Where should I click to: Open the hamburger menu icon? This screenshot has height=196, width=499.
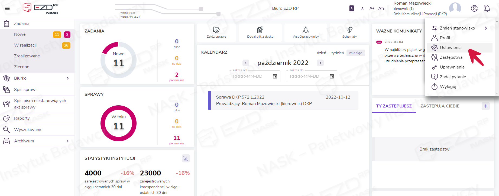click(7, 8)
